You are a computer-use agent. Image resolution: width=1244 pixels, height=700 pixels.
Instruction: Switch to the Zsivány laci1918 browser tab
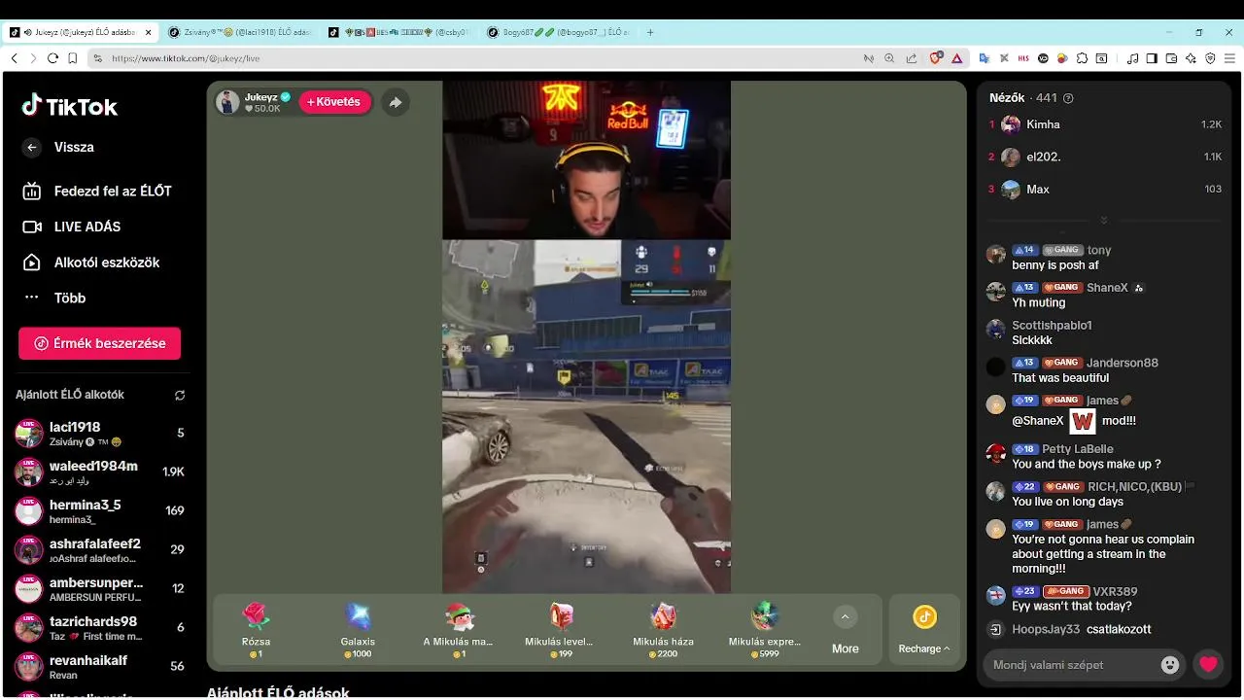240,32
